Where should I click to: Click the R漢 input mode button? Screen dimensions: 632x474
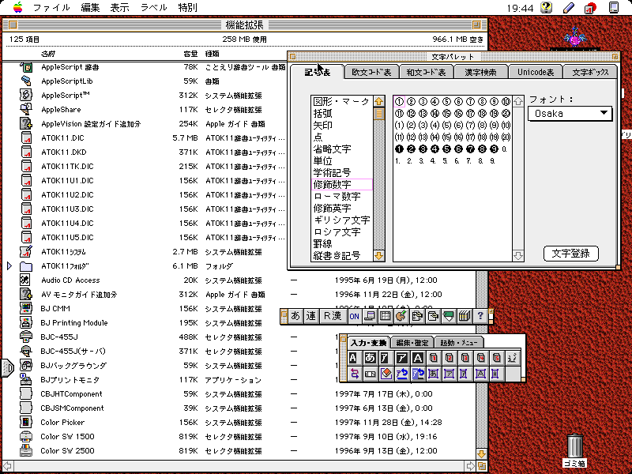click(333, 316)
